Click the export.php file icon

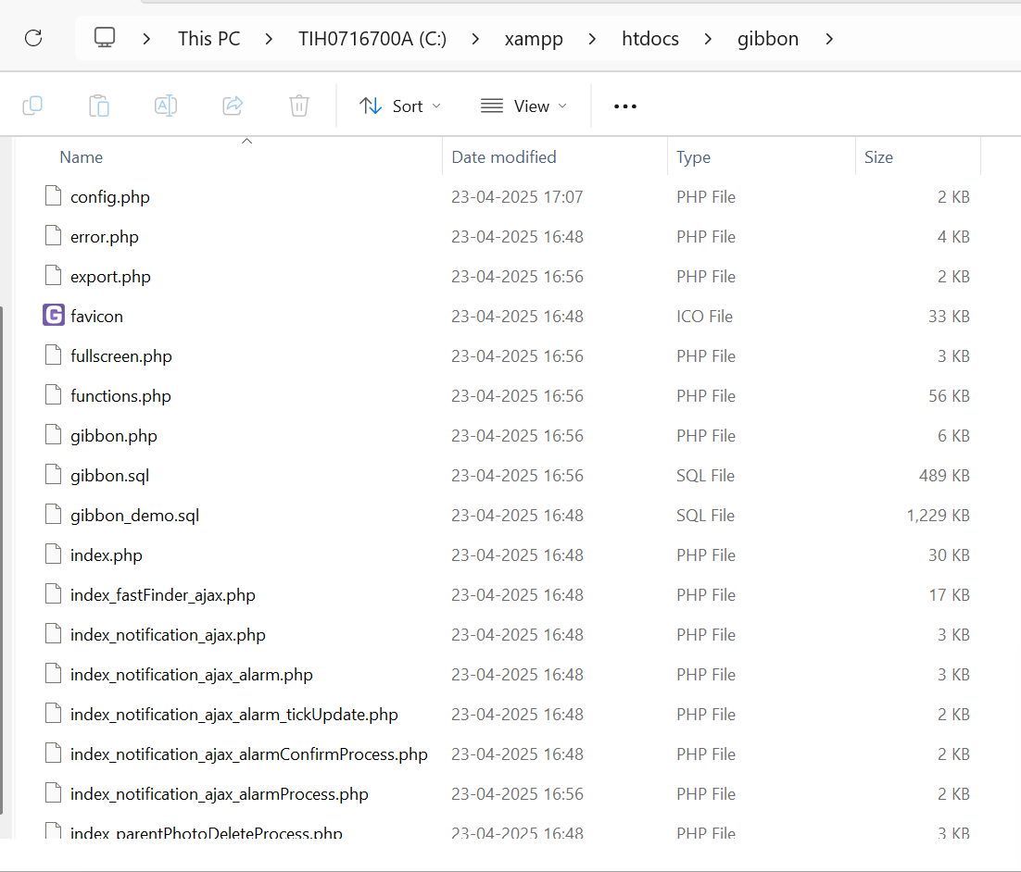[x=54, y=276]
